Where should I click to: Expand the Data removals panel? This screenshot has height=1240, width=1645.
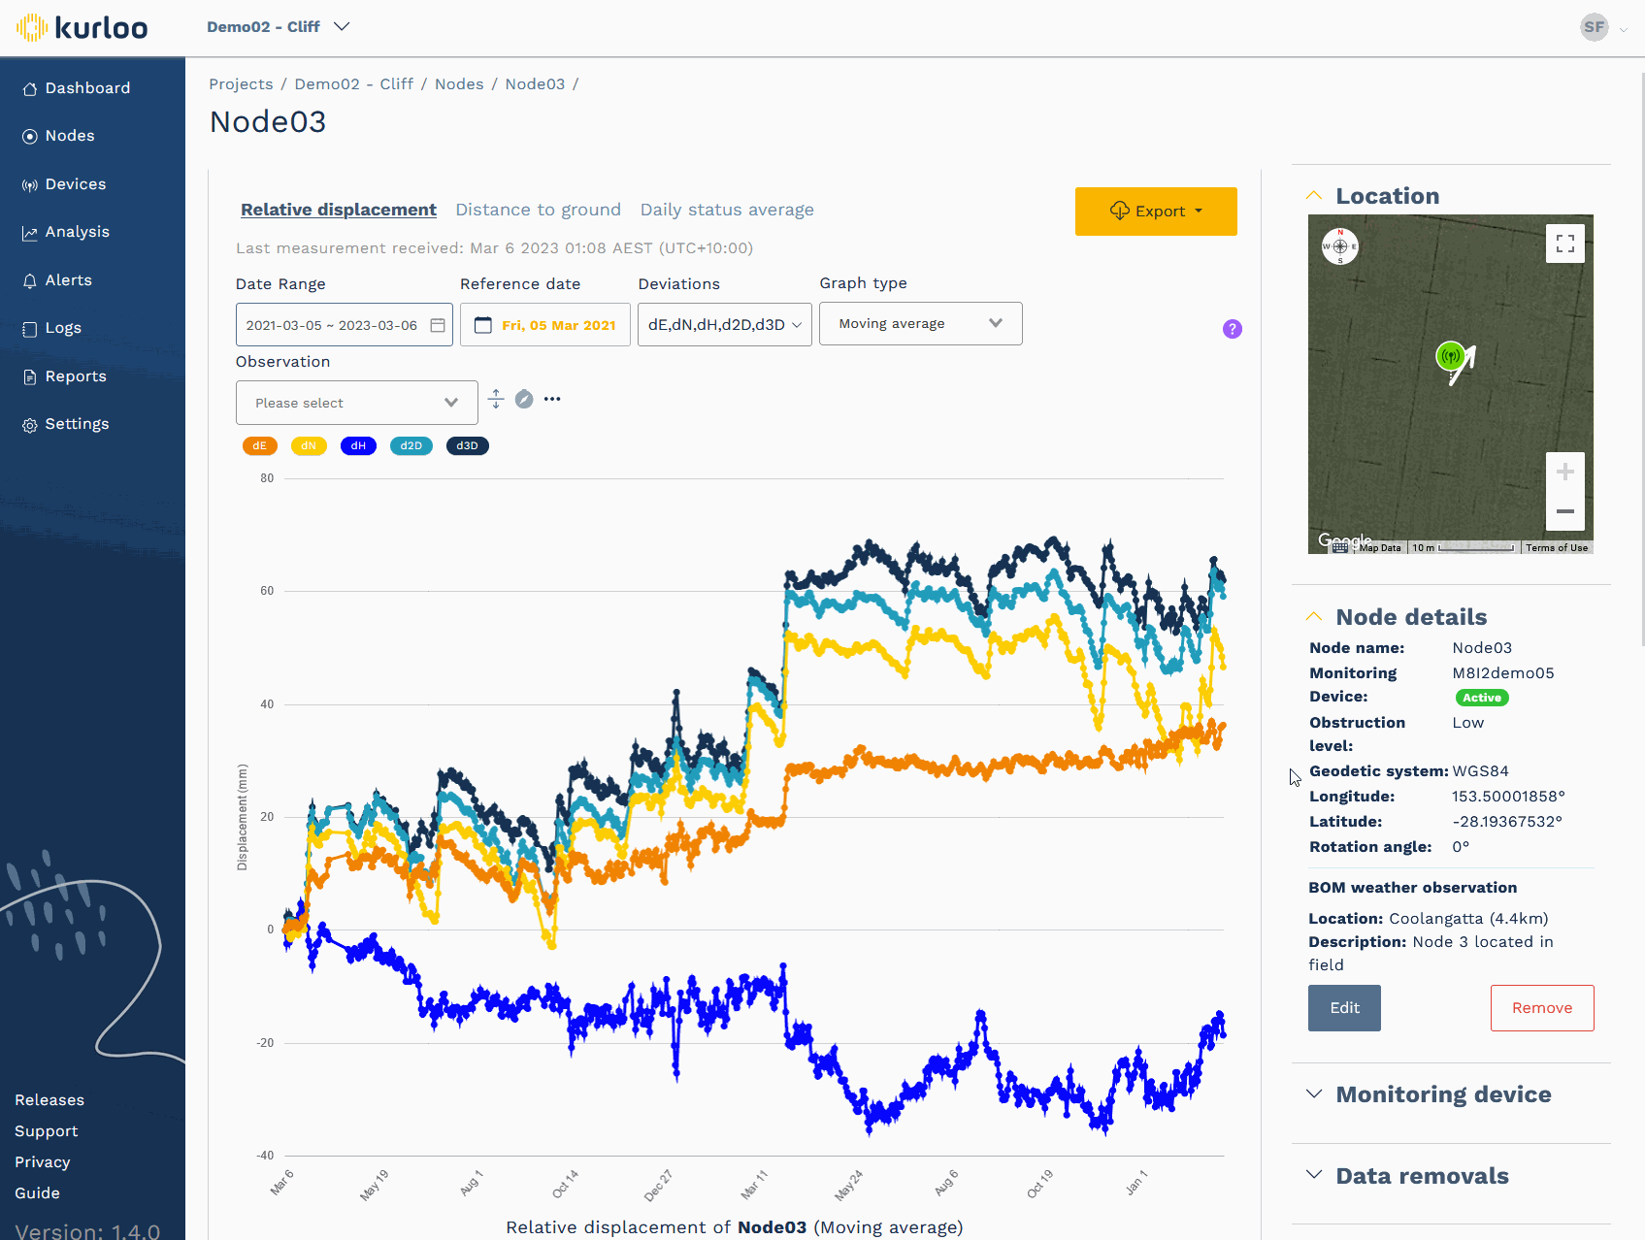[1314, 1175]
